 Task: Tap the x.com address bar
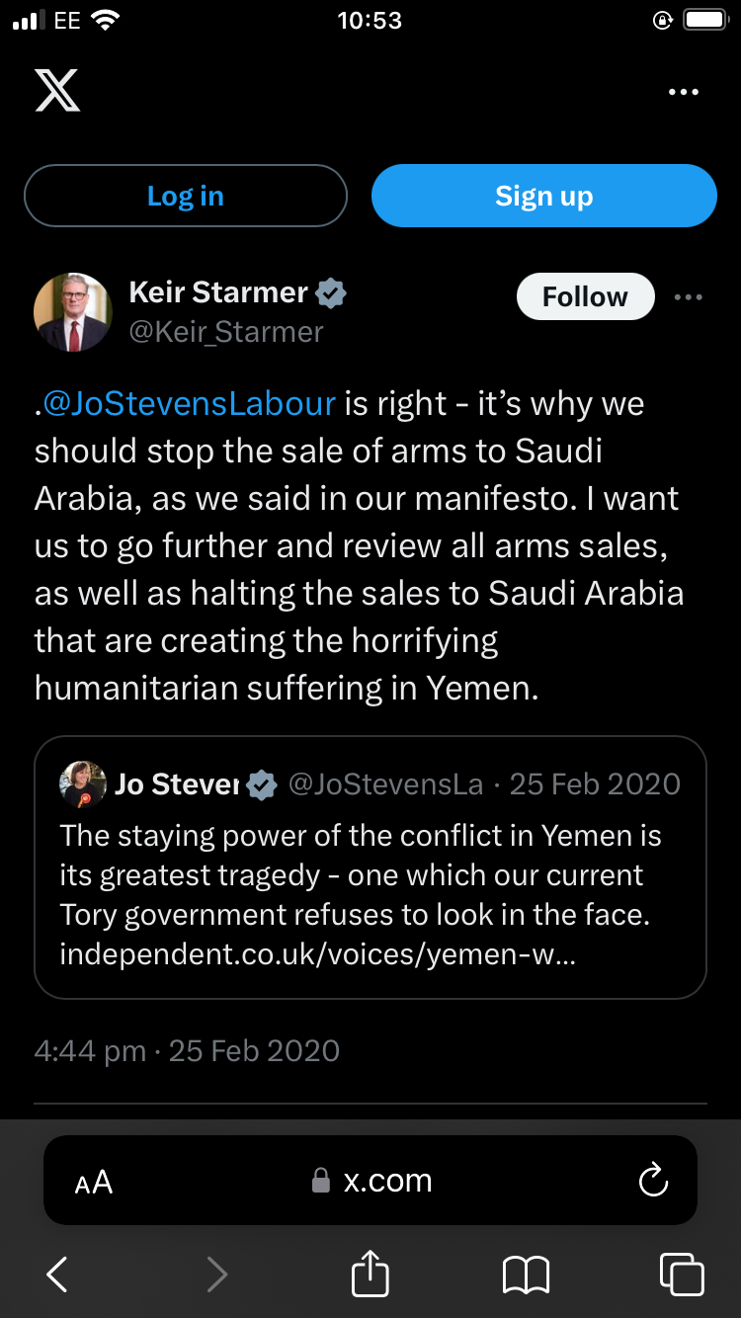pos(372,1181)
